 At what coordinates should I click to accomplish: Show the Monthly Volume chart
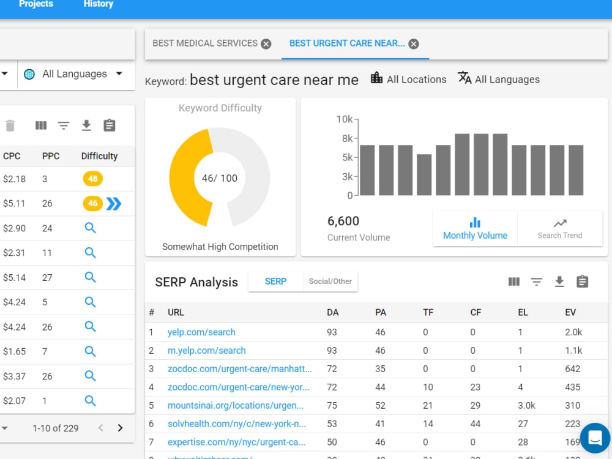475,228
